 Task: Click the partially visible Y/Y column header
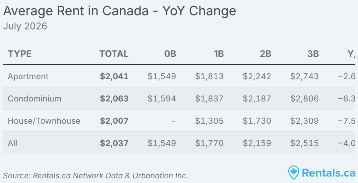tap(352, 54)
